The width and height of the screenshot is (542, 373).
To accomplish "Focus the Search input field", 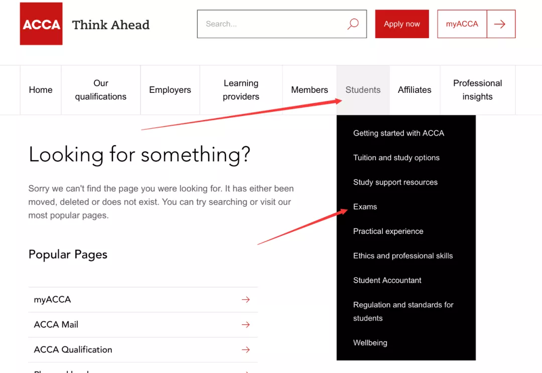I will 282,24.
